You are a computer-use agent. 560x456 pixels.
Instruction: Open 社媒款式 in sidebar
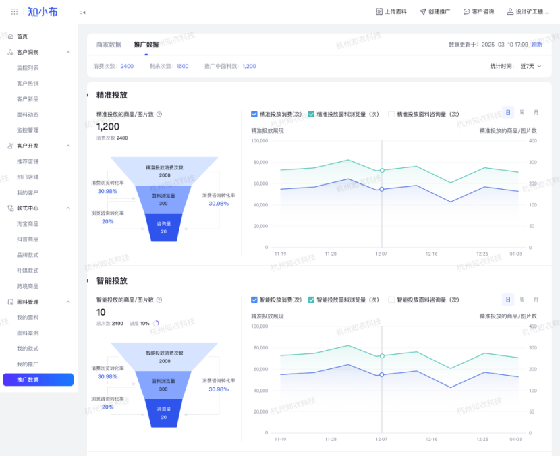pos(28,270)
